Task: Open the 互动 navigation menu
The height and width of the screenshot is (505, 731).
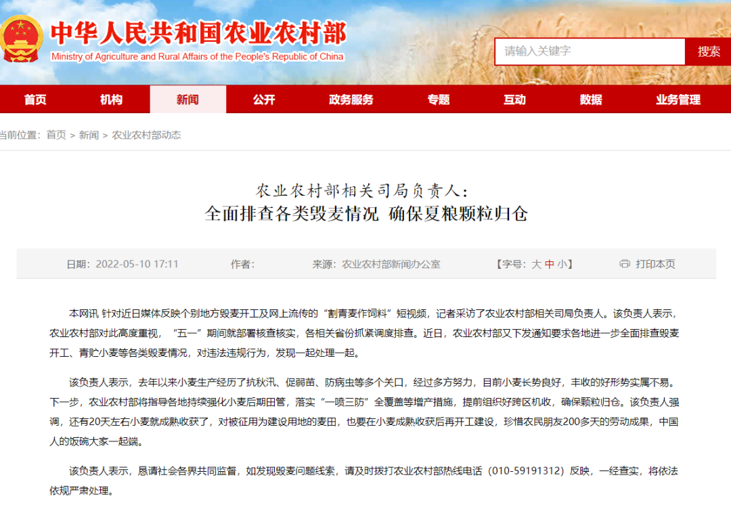Action: [x=514, y=99]
